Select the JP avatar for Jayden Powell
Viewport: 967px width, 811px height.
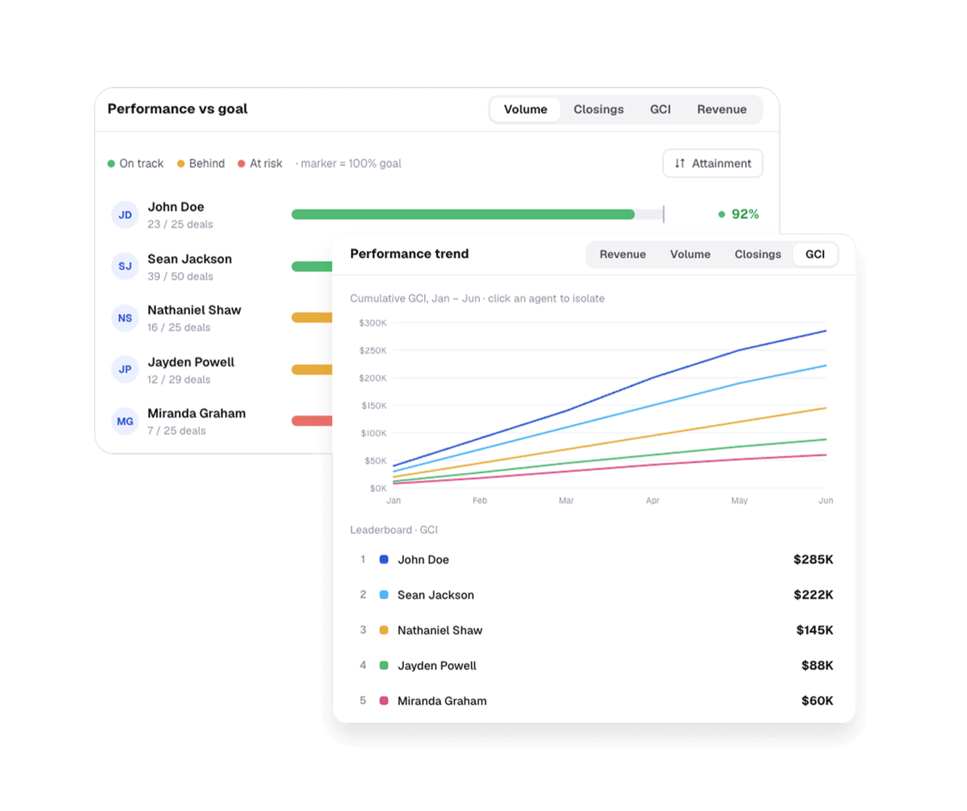coord(125,370)
